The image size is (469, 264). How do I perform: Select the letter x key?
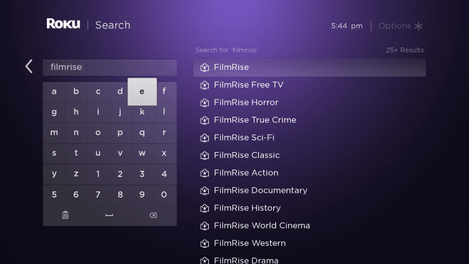pyautogui.click(x=164, y=153)
